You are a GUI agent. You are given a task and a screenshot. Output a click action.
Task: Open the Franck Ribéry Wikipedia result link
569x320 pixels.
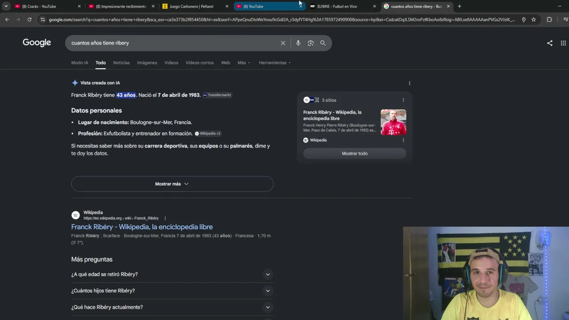tap(142, 227)
